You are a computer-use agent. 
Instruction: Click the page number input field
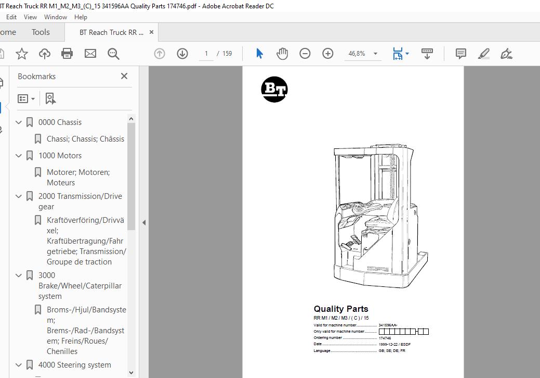(207, 54)
